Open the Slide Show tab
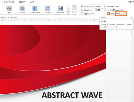Screen dimensions: 134x102 coord(9,2)
